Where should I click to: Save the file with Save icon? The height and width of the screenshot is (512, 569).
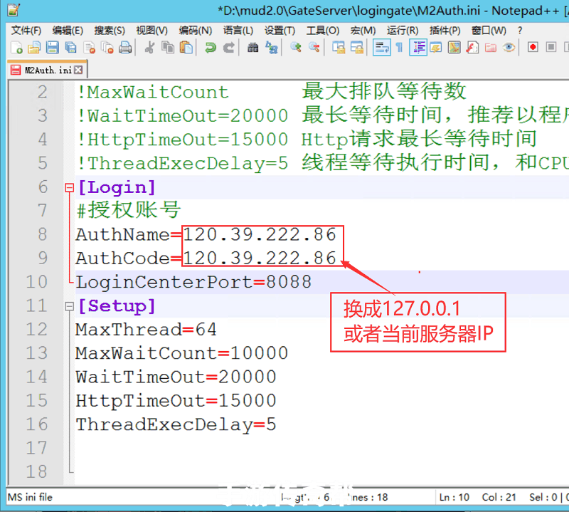pos(52,48)
